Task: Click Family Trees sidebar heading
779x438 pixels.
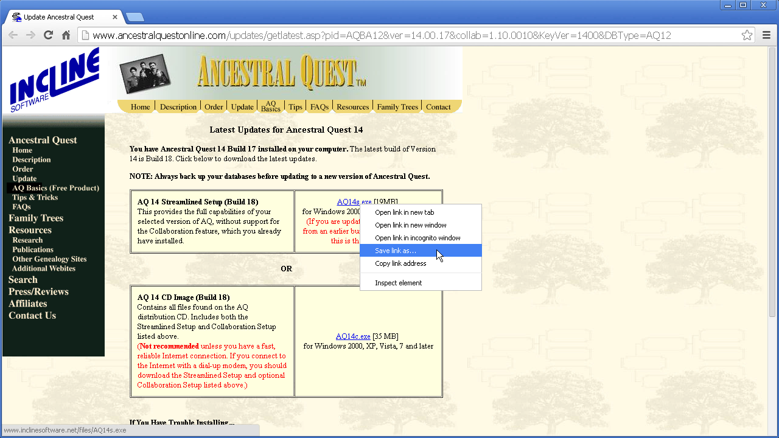Action: (36, 218)
